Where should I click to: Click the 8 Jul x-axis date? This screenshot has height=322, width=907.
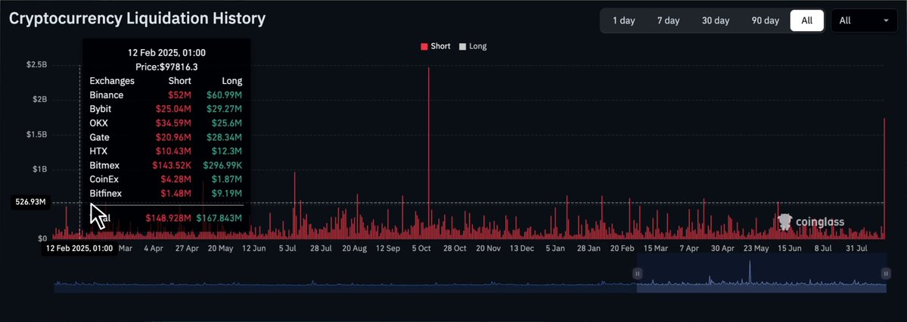823,248
